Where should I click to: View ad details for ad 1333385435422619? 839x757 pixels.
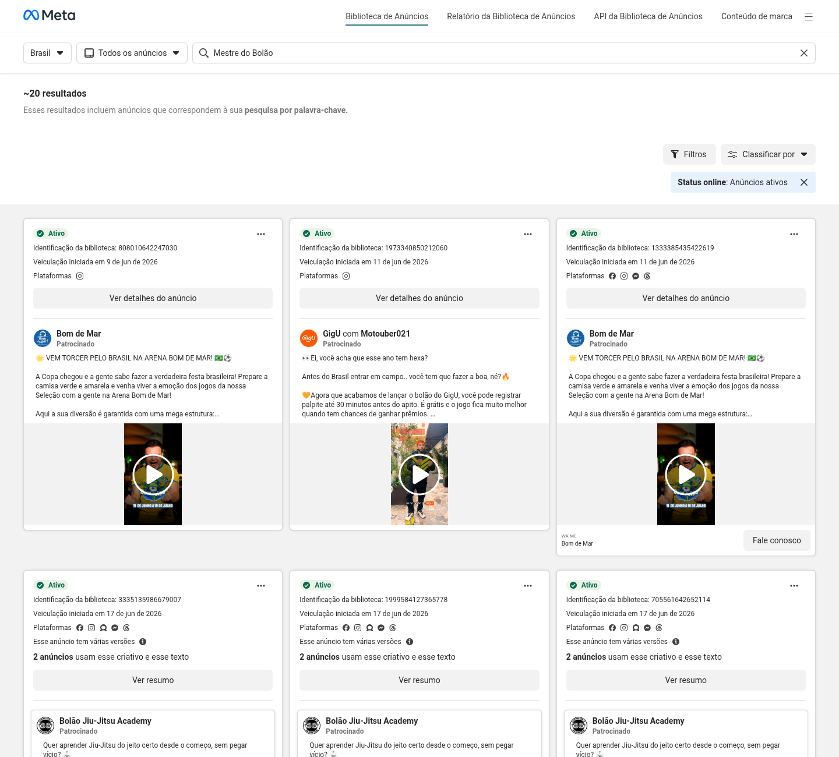coord(686,298)
